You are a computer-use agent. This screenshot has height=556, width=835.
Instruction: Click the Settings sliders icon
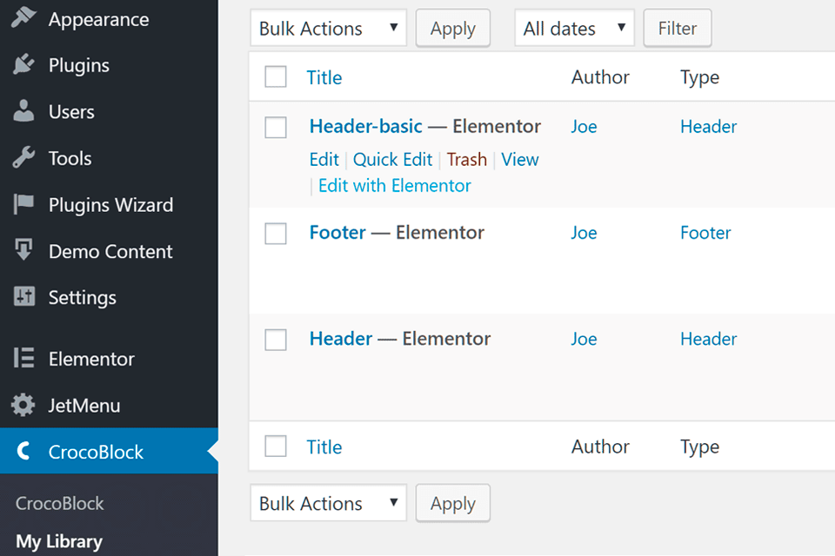[24, 297]
